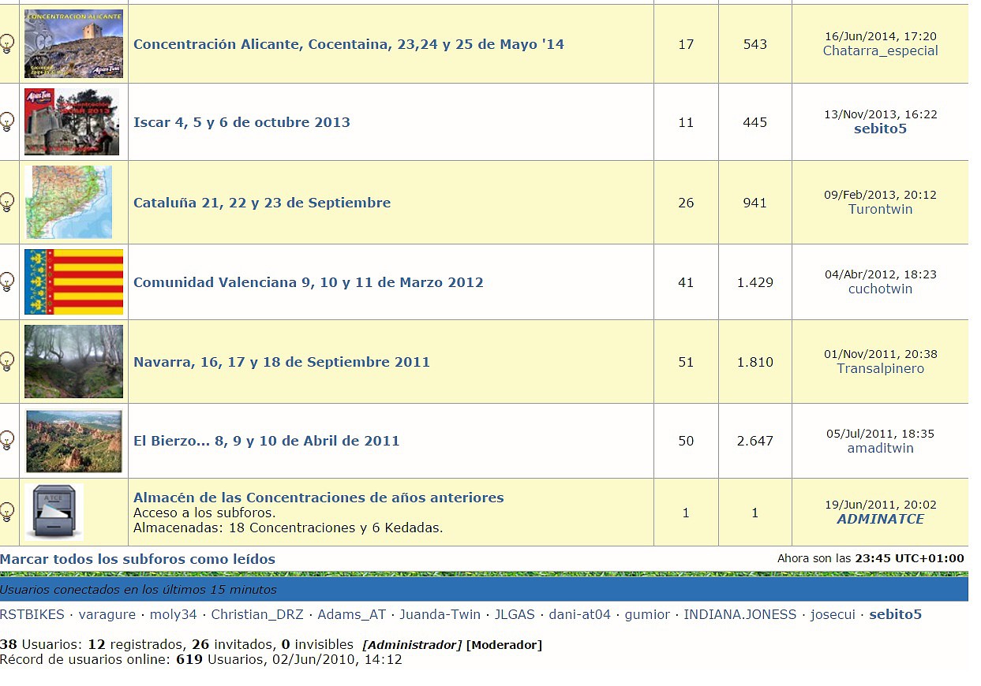Open the Valencian flag thumbnail
981x686 pixels.
(x=73, y=281)
